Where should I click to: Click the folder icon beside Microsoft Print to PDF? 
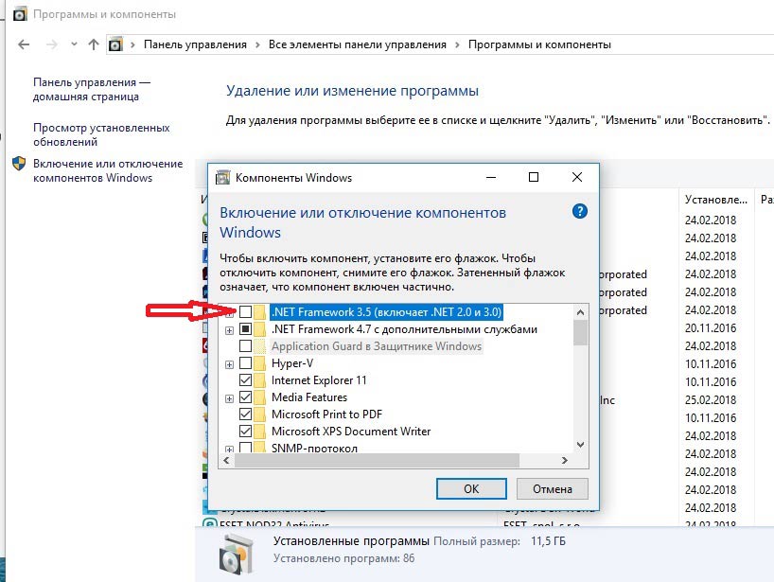pos(259,414)
